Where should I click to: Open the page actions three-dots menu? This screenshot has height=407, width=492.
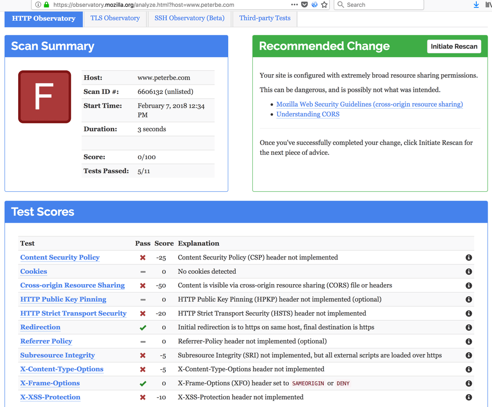coord(294,4)
